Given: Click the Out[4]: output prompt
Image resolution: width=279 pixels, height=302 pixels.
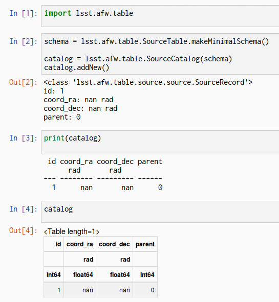Looking at the screenshot, I should pyautogui.click(x=24, y=230).
